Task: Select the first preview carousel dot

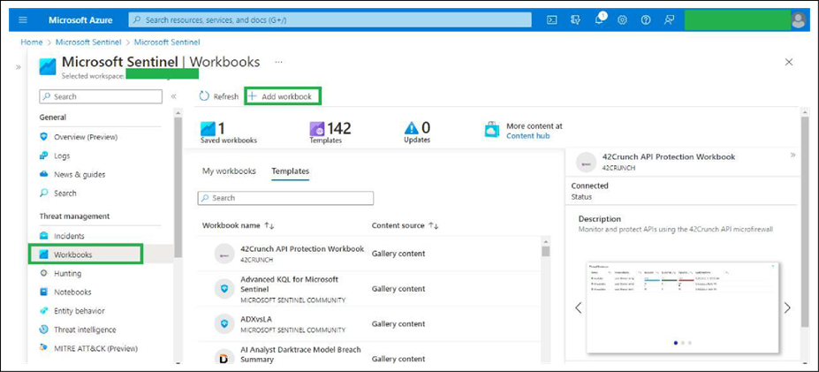Action: point(676,343)
